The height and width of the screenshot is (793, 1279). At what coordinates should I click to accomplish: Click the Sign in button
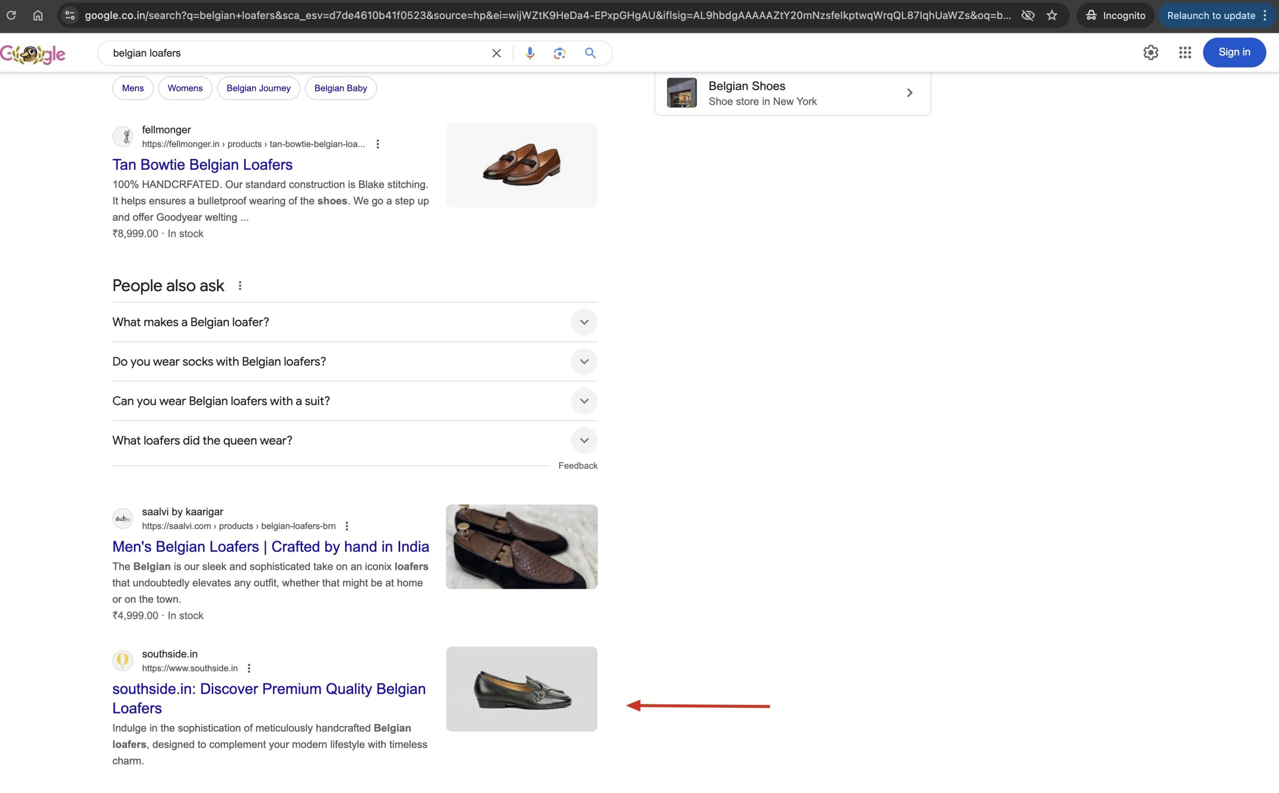(1234, 52)
